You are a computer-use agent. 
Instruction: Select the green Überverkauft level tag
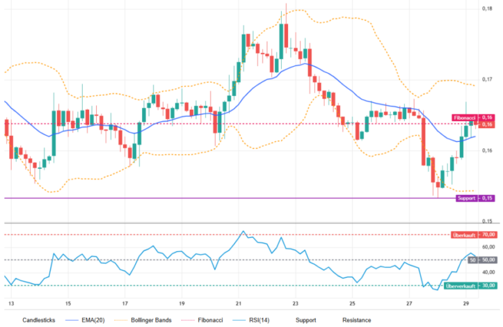[461, 286]
